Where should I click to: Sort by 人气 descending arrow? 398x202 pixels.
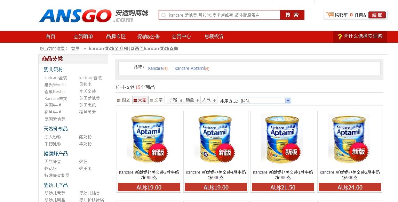pyautogui.click(x=215, y=100)
